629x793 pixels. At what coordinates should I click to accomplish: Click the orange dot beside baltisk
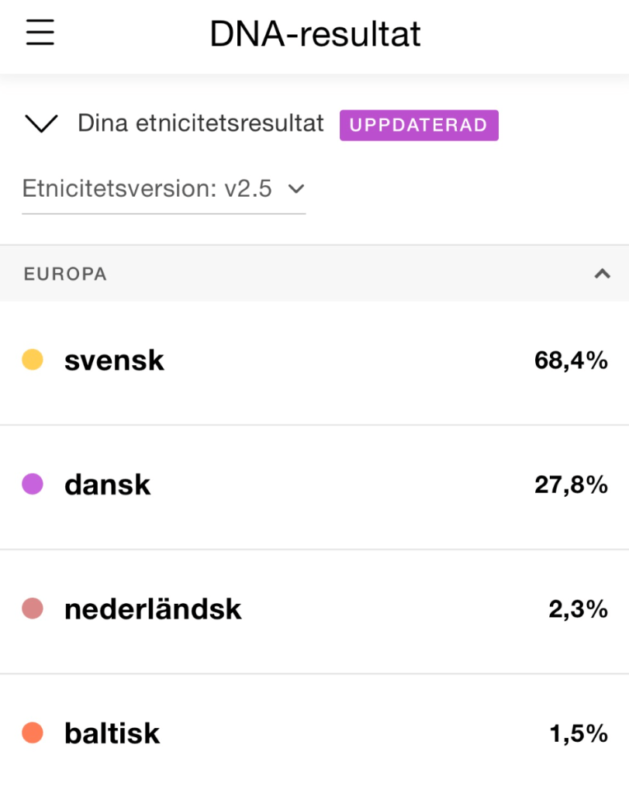coord(33,733)
